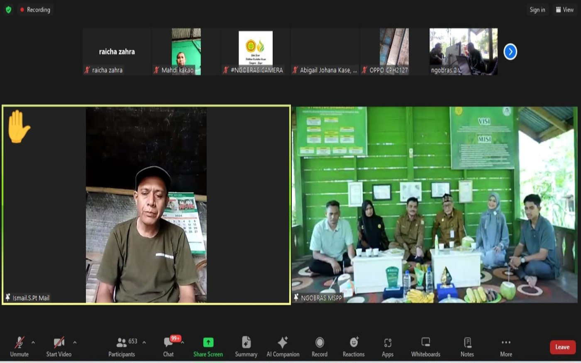Unmute the microphone
The image size is (581, 363).
click(x=19, y=347)
